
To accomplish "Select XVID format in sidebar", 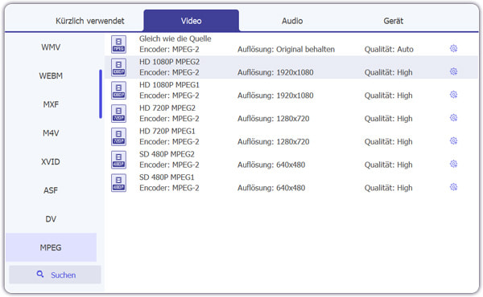I will [x=51, y=161].
